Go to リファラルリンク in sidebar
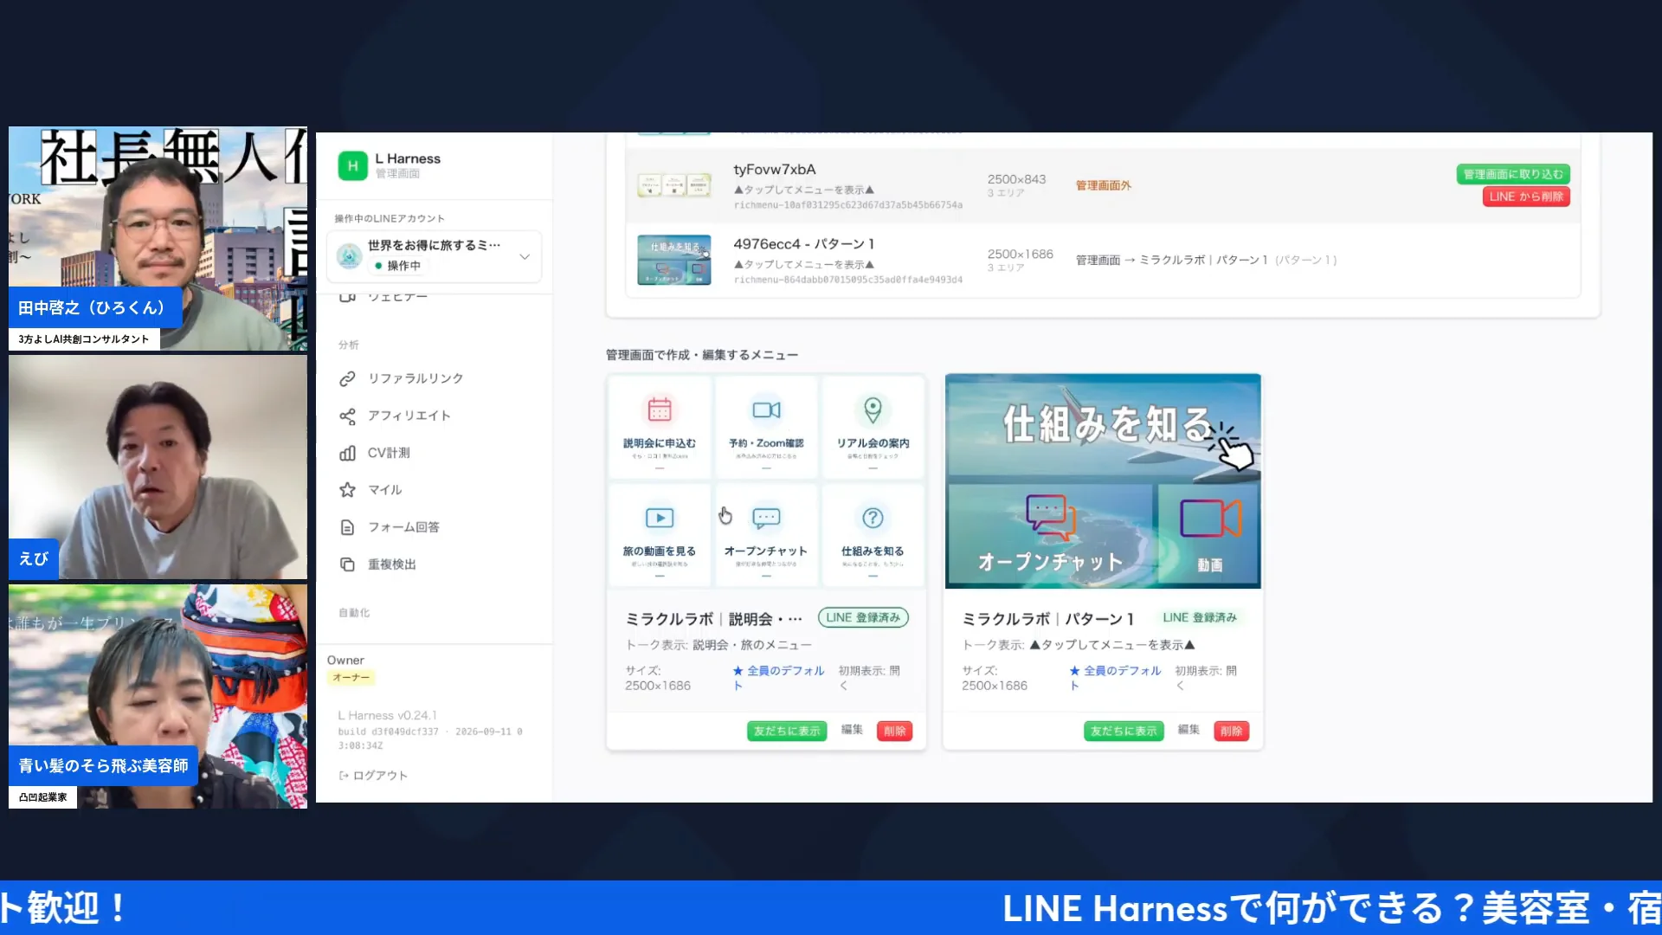Screen dimensions: 1662x935 click(x=415, y=379)
